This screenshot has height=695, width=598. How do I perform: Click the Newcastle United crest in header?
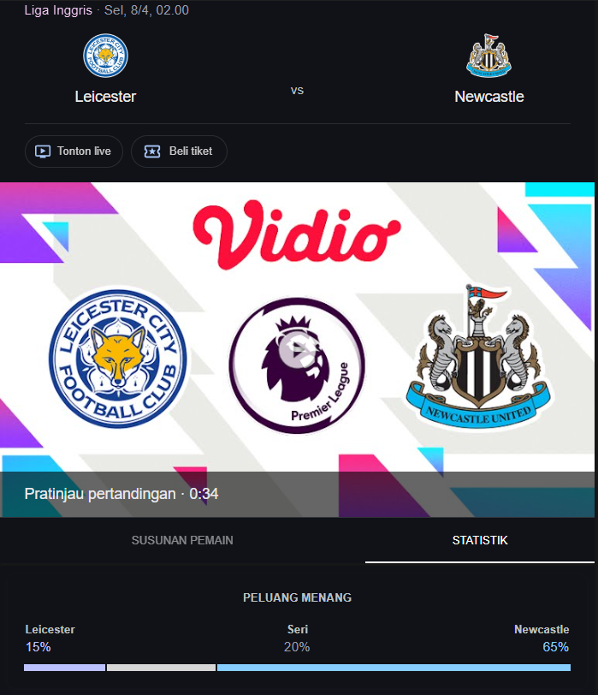[x=489, y=56]
